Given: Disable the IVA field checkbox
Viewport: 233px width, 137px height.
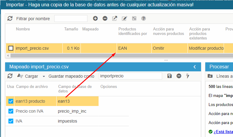Looking at the screenshot, I should coord(11,121).
